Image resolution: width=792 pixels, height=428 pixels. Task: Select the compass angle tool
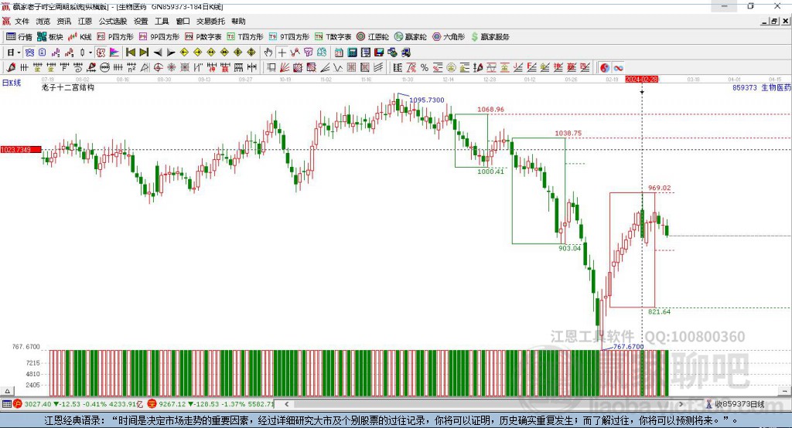145,68
